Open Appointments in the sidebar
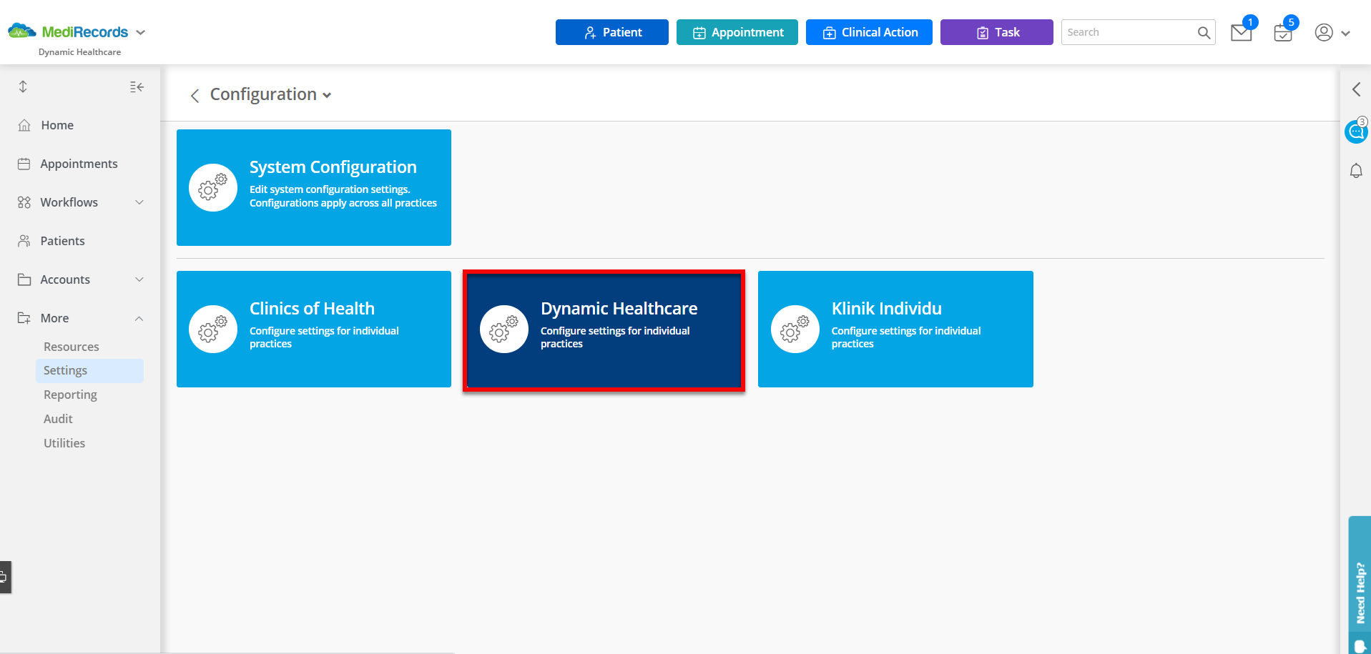Image resolution: width=1371 pixels, height=654 pixels. [x=80, y=164]
